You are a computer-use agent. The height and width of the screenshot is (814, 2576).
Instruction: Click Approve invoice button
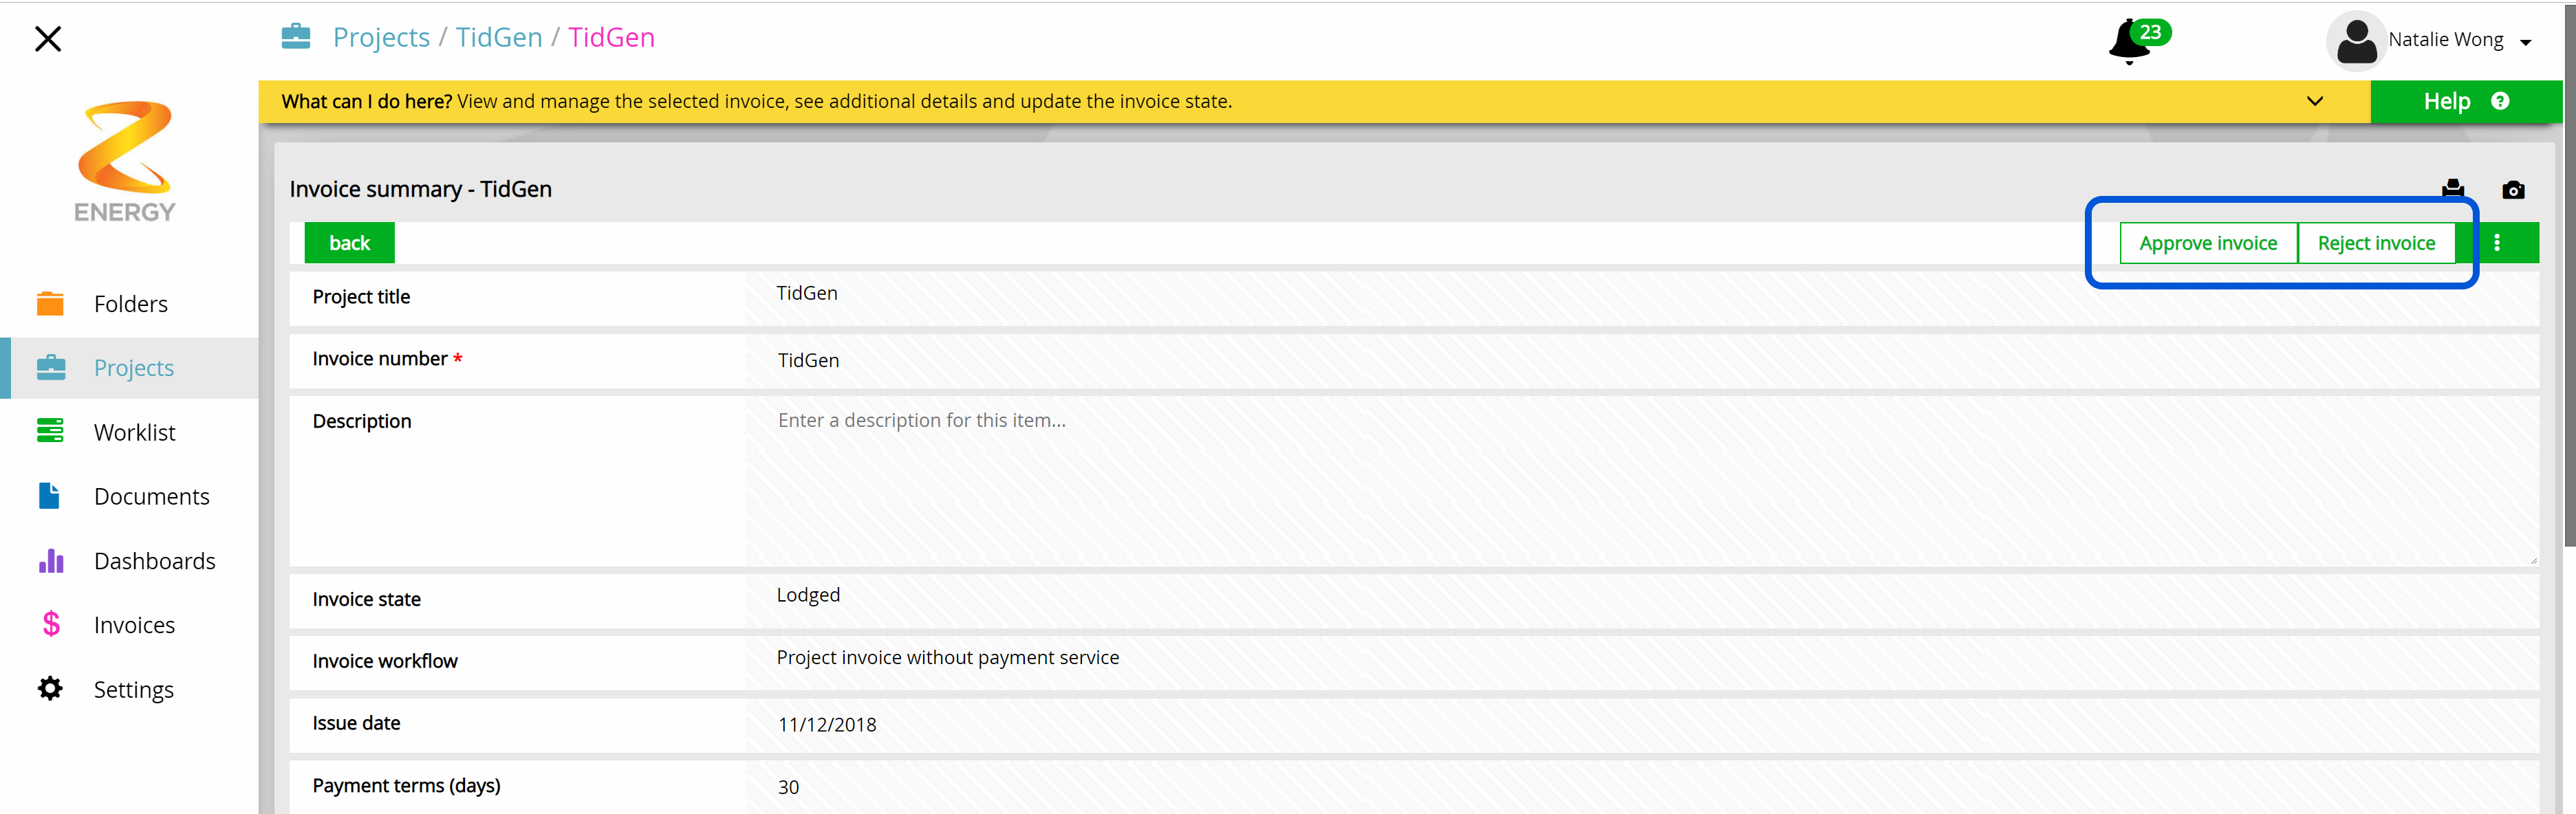(x=2208, y=243)
